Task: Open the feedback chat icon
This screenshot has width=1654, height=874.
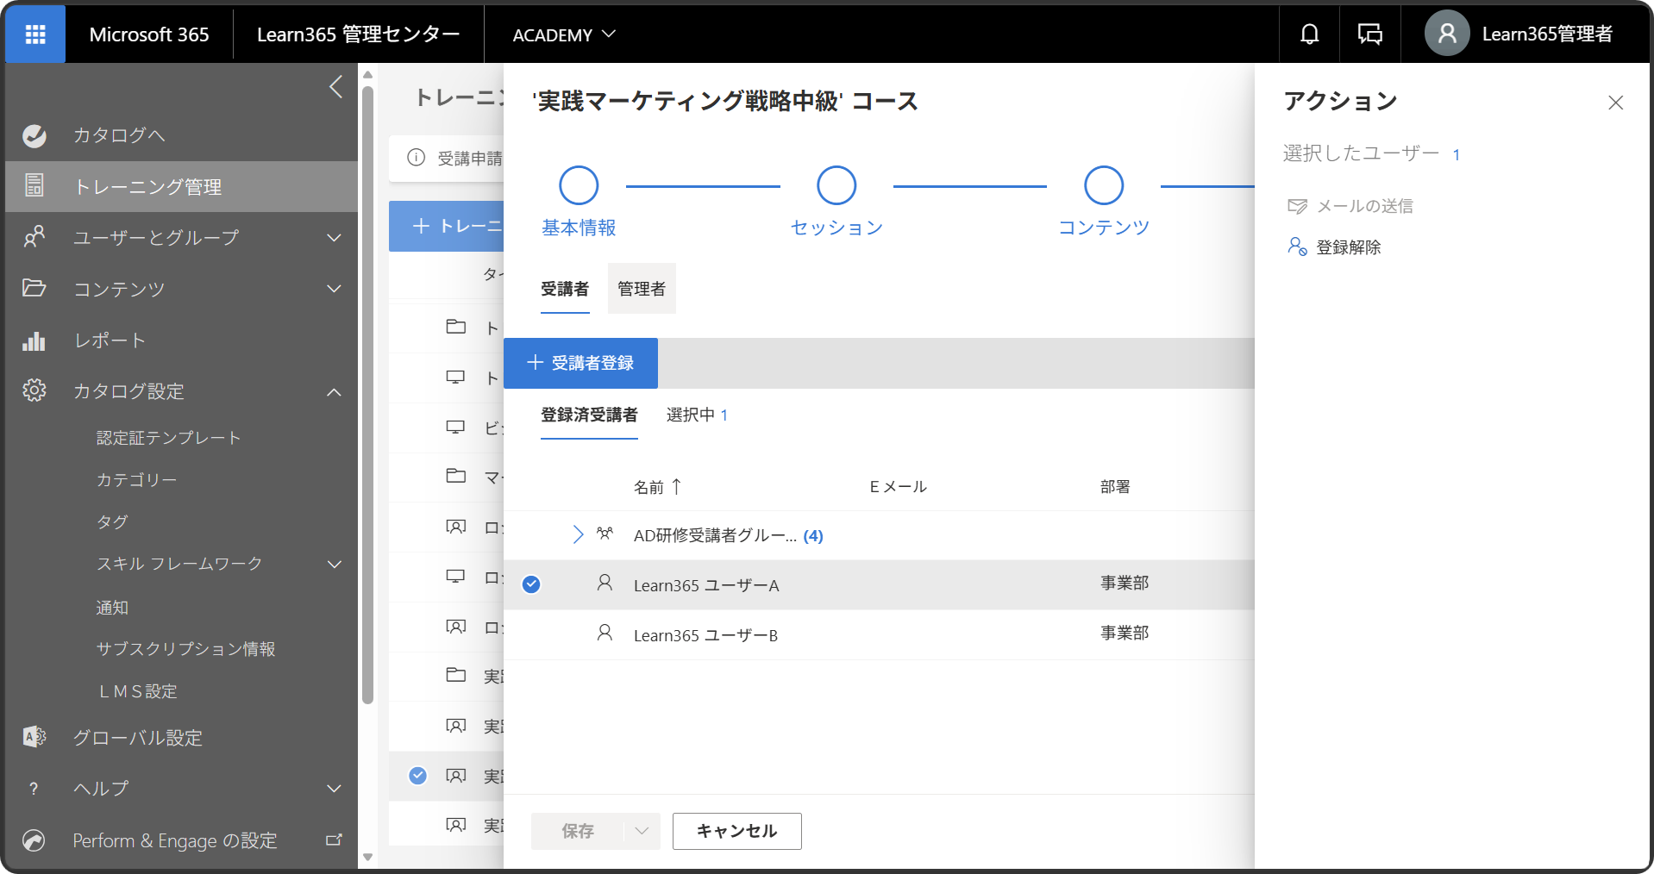Action: pos(1369,34)
